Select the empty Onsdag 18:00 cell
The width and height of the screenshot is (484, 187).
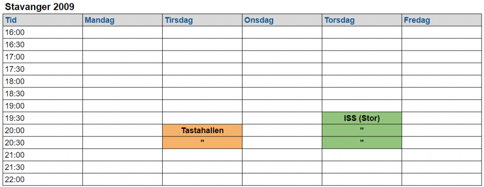point(282,82)
